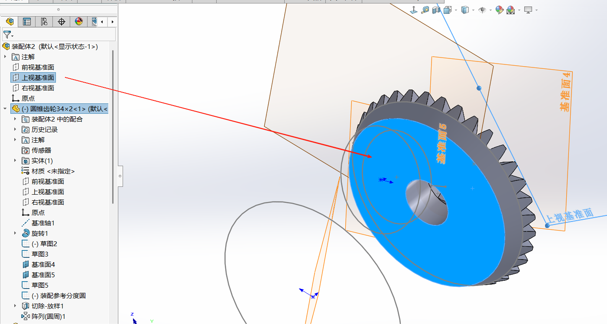Open the tree filter funnel dropdown
The image size is (607, 324).
tap(8, 35)
